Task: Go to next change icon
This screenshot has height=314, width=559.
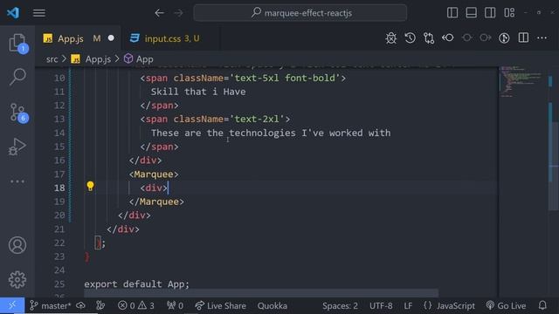Action: click(486, 38)
